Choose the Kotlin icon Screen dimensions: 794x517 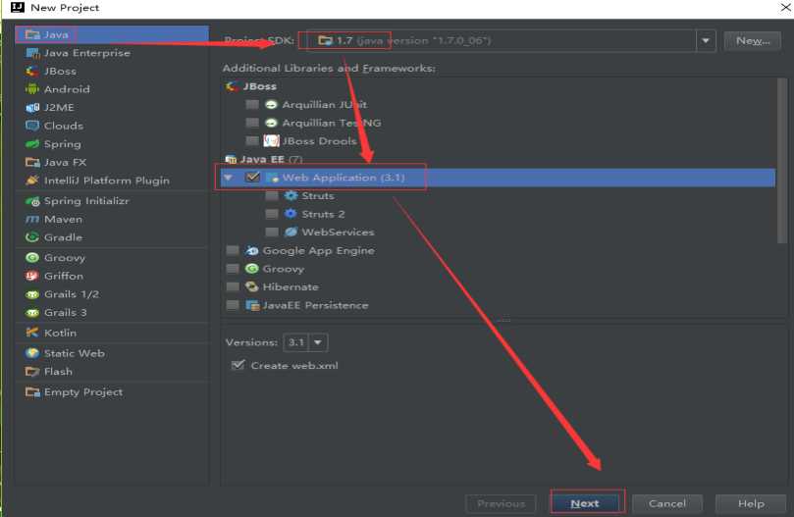pos(32,333)
